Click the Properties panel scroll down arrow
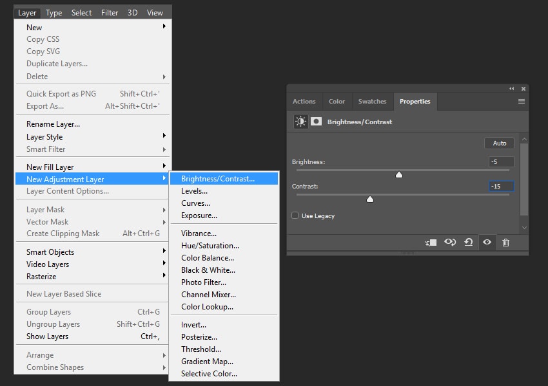This screenshot has width=548, height=386. coord(524,228)
